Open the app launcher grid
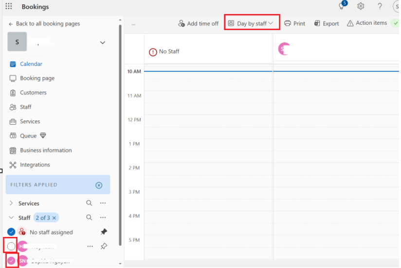 (x=9, y=6)
